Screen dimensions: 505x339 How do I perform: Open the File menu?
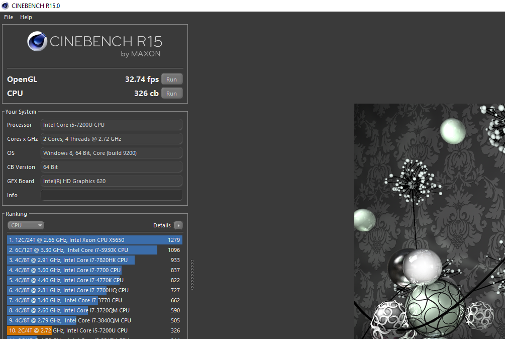[9, 17]
